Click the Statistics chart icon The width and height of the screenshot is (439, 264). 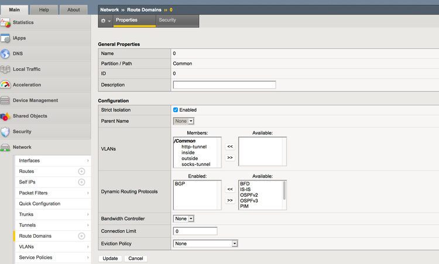pos(5,23)
